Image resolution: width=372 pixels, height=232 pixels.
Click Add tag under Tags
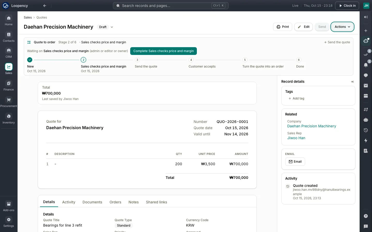click(x=296, y=98)
